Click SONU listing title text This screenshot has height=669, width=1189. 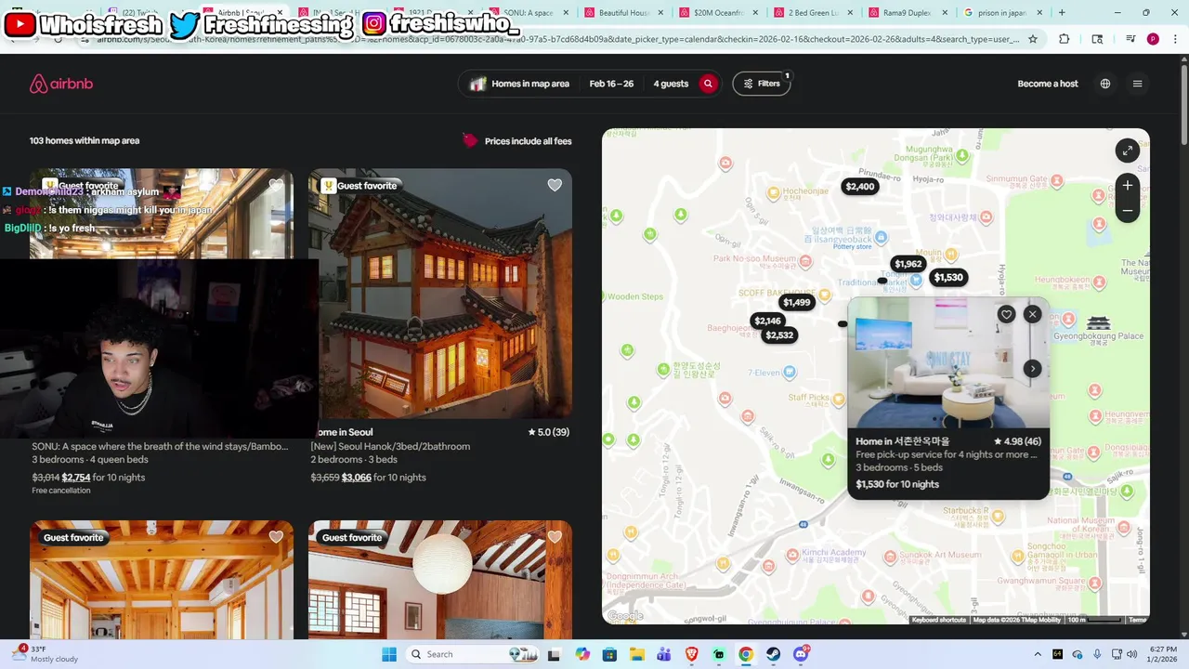[160, 447]
